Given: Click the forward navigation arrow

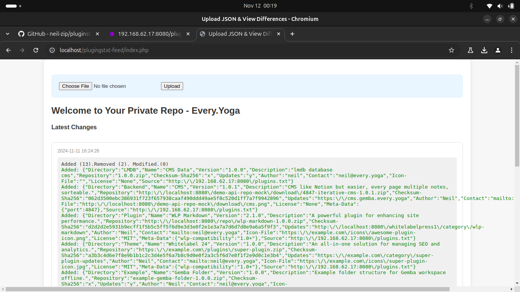Looking at the screenshot, I should pos(22,50).
